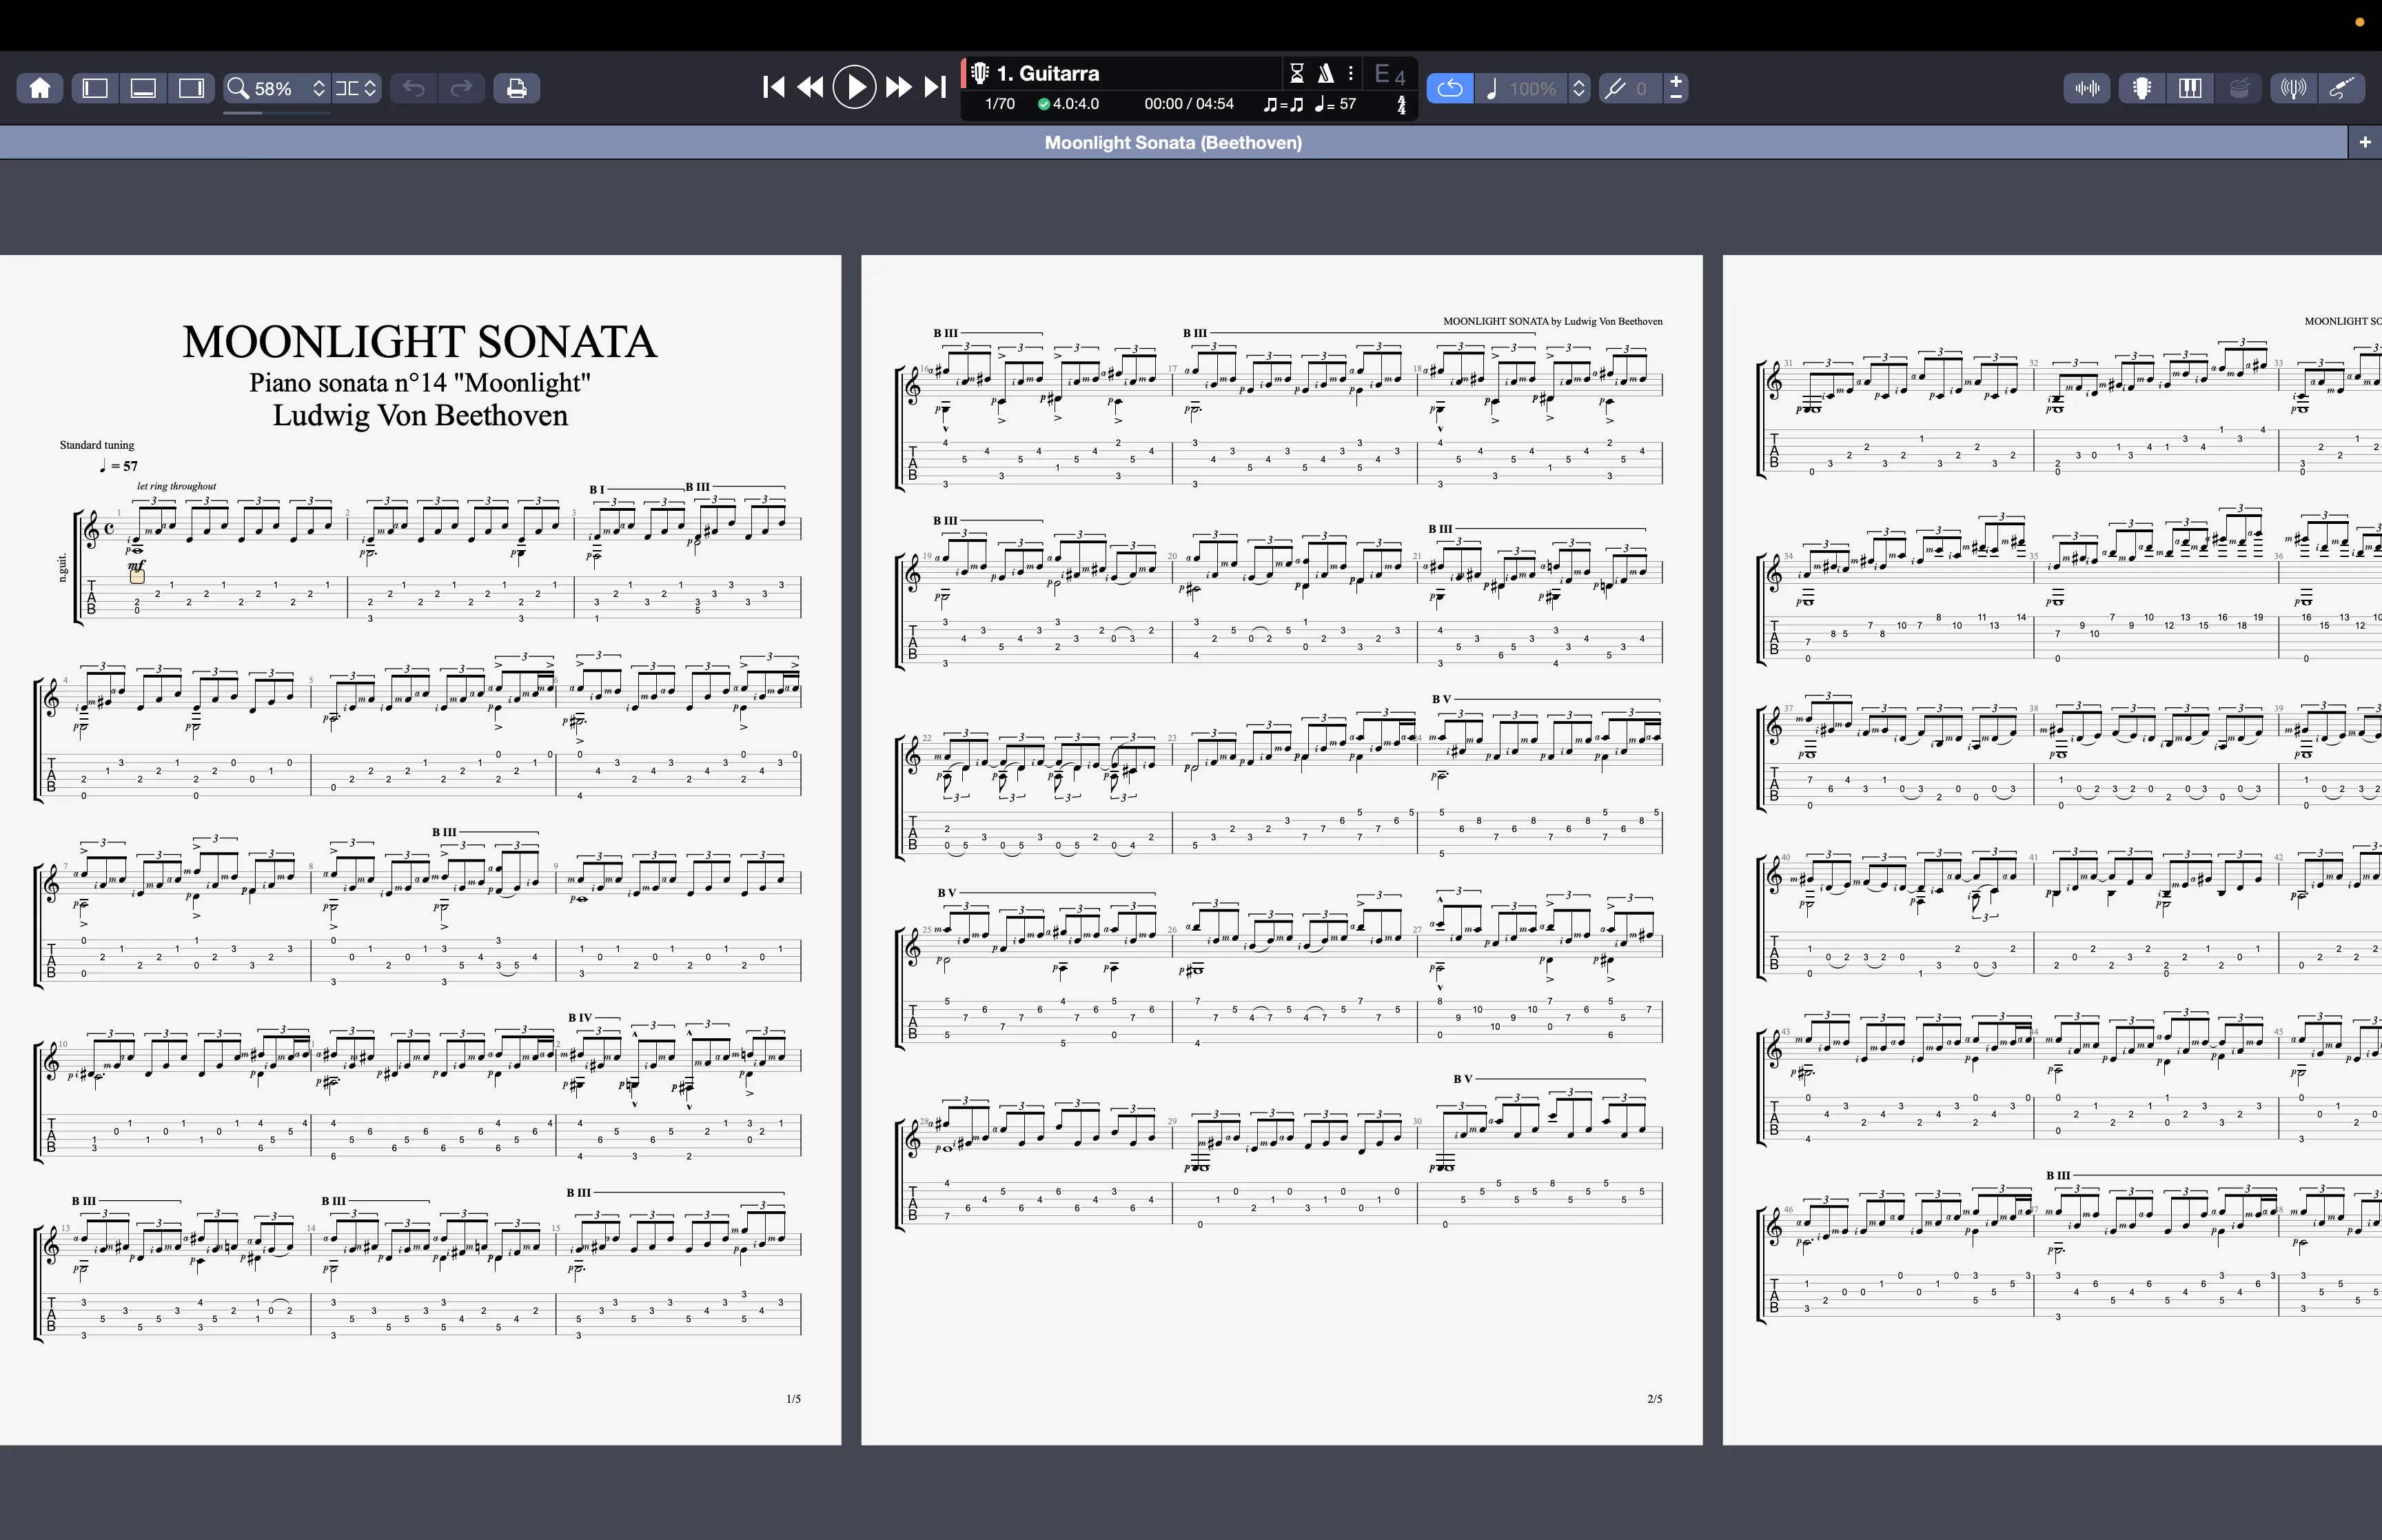Click the 4/4 time signature icon
2382x1540 pixels.
click(x=1401, y=105)
